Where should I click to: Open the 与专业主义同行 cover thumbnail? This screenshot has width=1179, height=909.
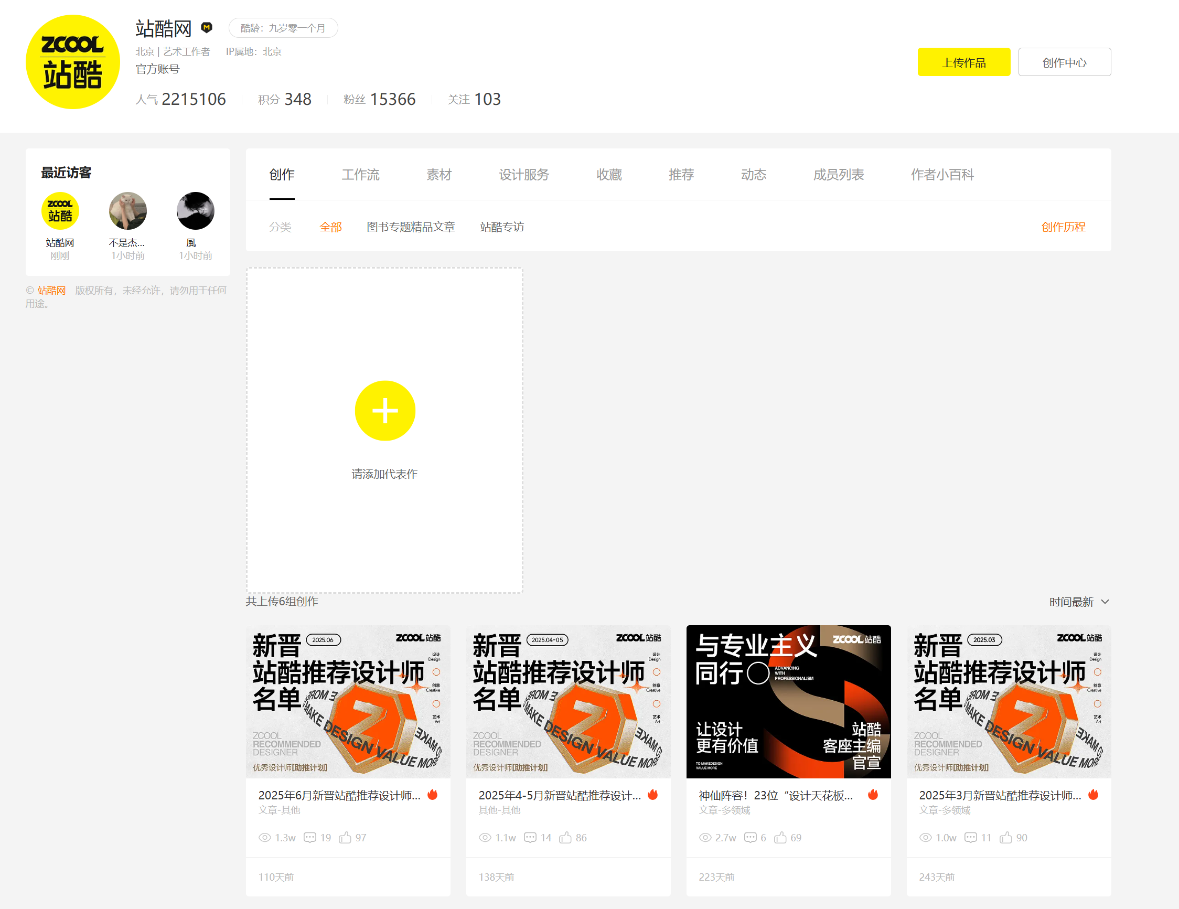click(789, 701)
